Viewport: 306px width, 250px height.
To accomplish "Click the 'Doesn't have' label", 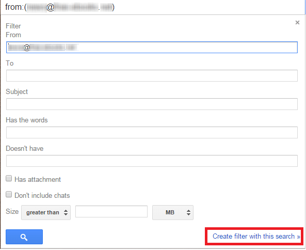I will click(x=25, y=148).
